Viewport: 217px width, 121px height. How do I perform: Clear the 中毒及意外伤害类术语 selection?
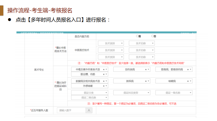104,70
